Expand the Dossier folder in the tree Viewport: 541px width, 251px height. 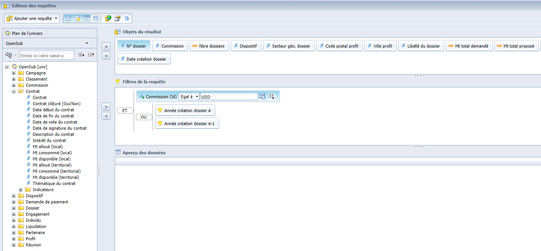(14, 208)
